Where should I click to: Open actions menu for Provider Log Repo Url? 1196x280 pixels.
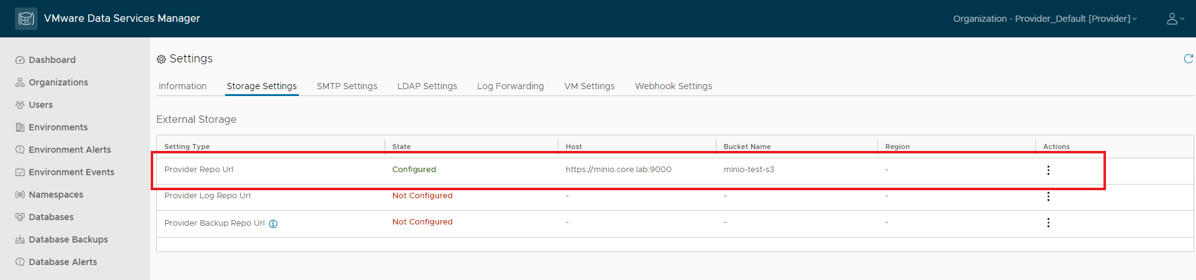tap(1048, 196)
